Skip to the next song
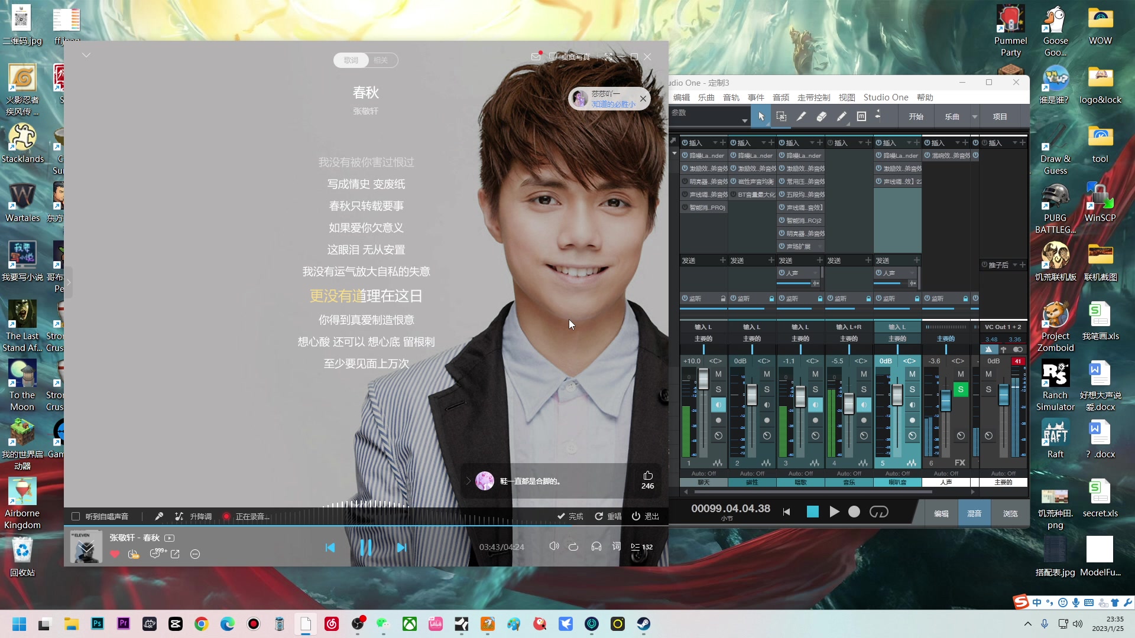This screenshot has width=1135, height=638. [x=401, y=548]
